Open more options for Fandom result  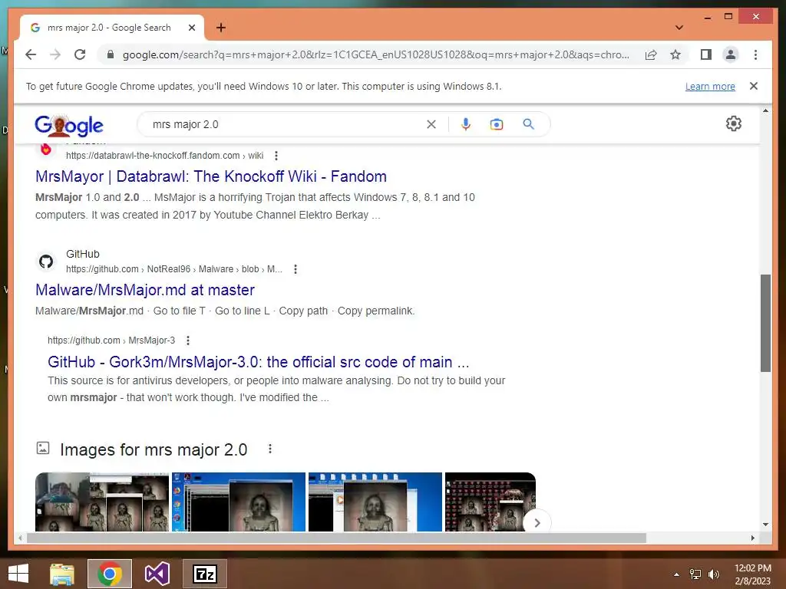coord(276,156)
